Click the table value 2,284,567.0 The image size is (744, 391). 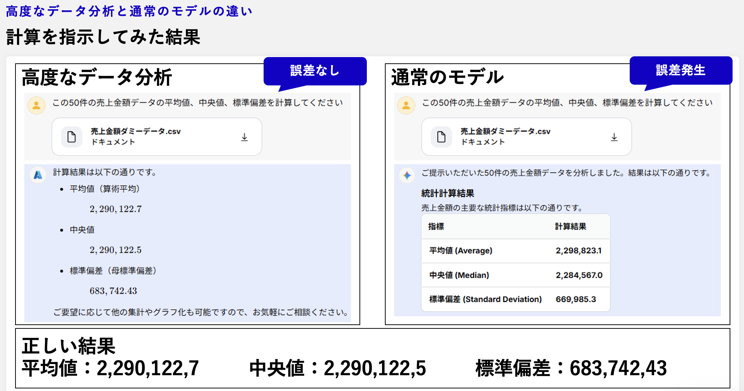click(579, 275)
